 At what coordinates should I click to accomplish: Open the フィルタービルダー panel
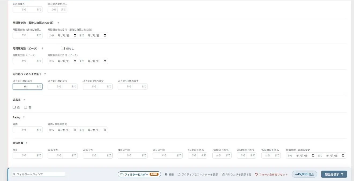[139, 174]
